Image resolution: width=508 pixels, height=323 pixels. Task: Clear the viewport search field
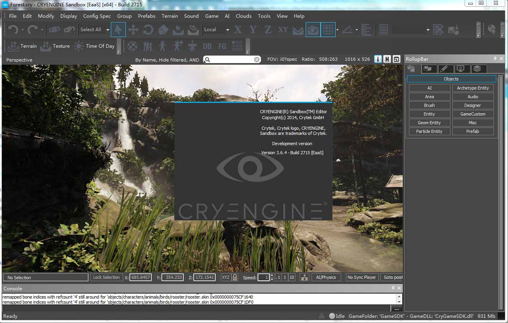[257, 60]
